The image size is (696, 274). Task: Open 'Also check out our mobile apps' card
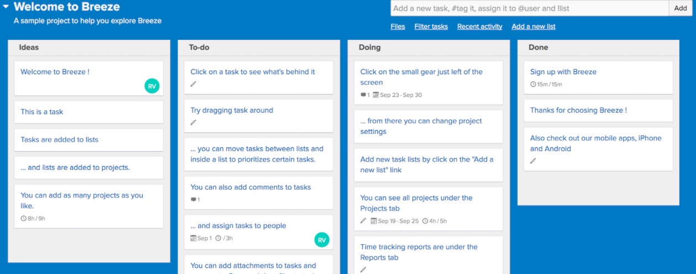click(598, 149)
